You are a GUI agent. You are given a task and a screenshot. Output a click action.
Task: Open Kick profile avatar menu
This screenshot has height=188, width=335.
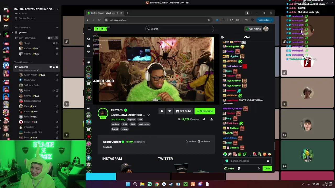pos(266,29)
